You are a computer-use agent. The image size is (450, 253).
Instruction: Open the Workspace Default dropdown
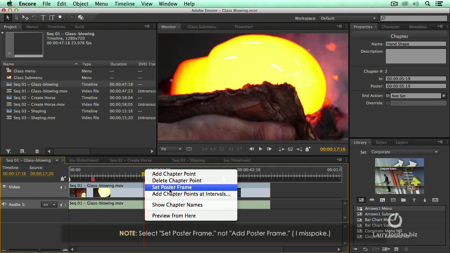[x=348, y=18]
